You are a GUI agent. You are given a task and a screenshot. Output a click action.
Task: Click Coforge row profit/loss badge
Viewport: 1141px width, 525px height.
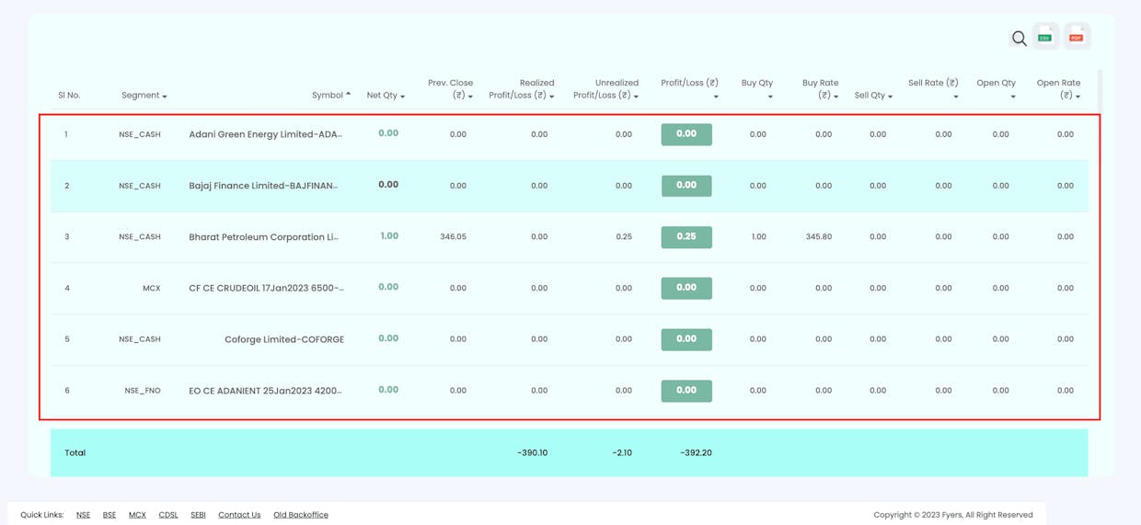686,339
